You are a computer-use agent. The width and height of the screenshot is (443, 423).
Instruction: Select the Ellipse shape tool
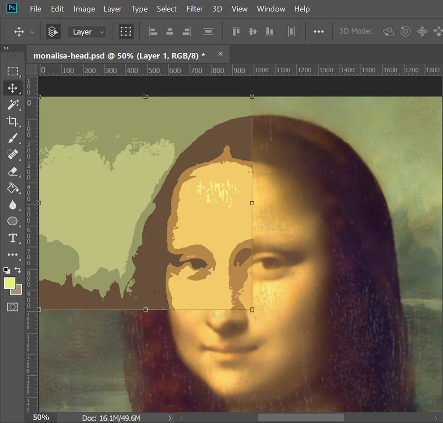pyautogui.click(x=12, y=221)
